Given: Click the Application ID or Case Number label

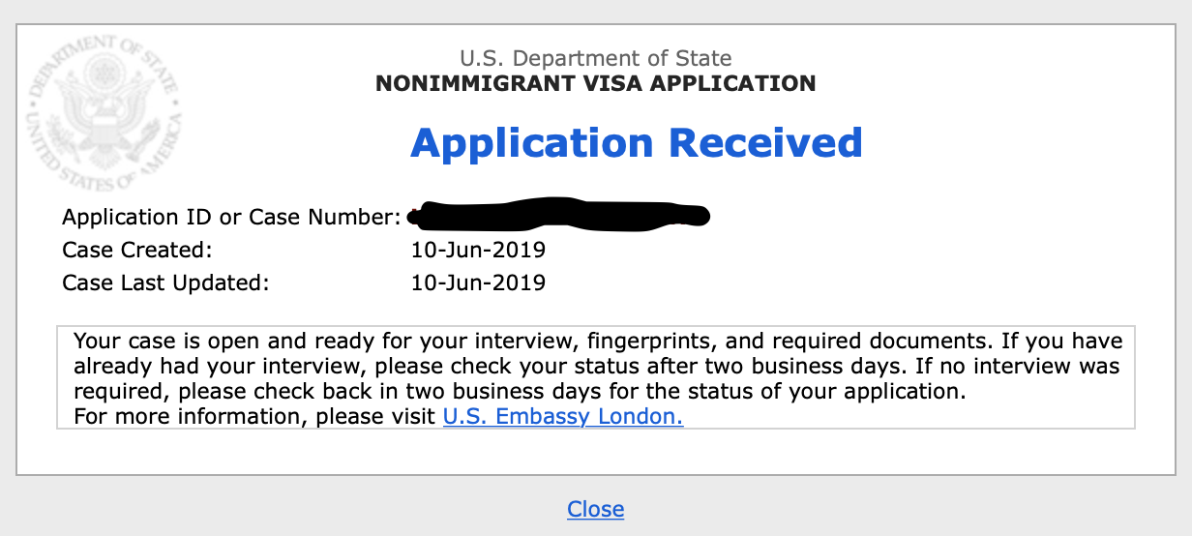Looking at the screenshot, I should [x=231, y=218].
